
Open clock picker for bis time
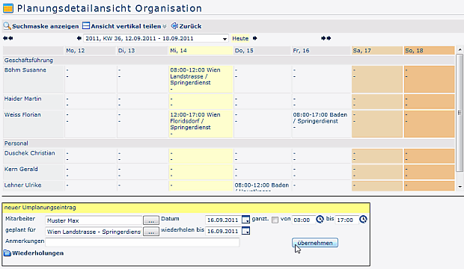(363, 220)
